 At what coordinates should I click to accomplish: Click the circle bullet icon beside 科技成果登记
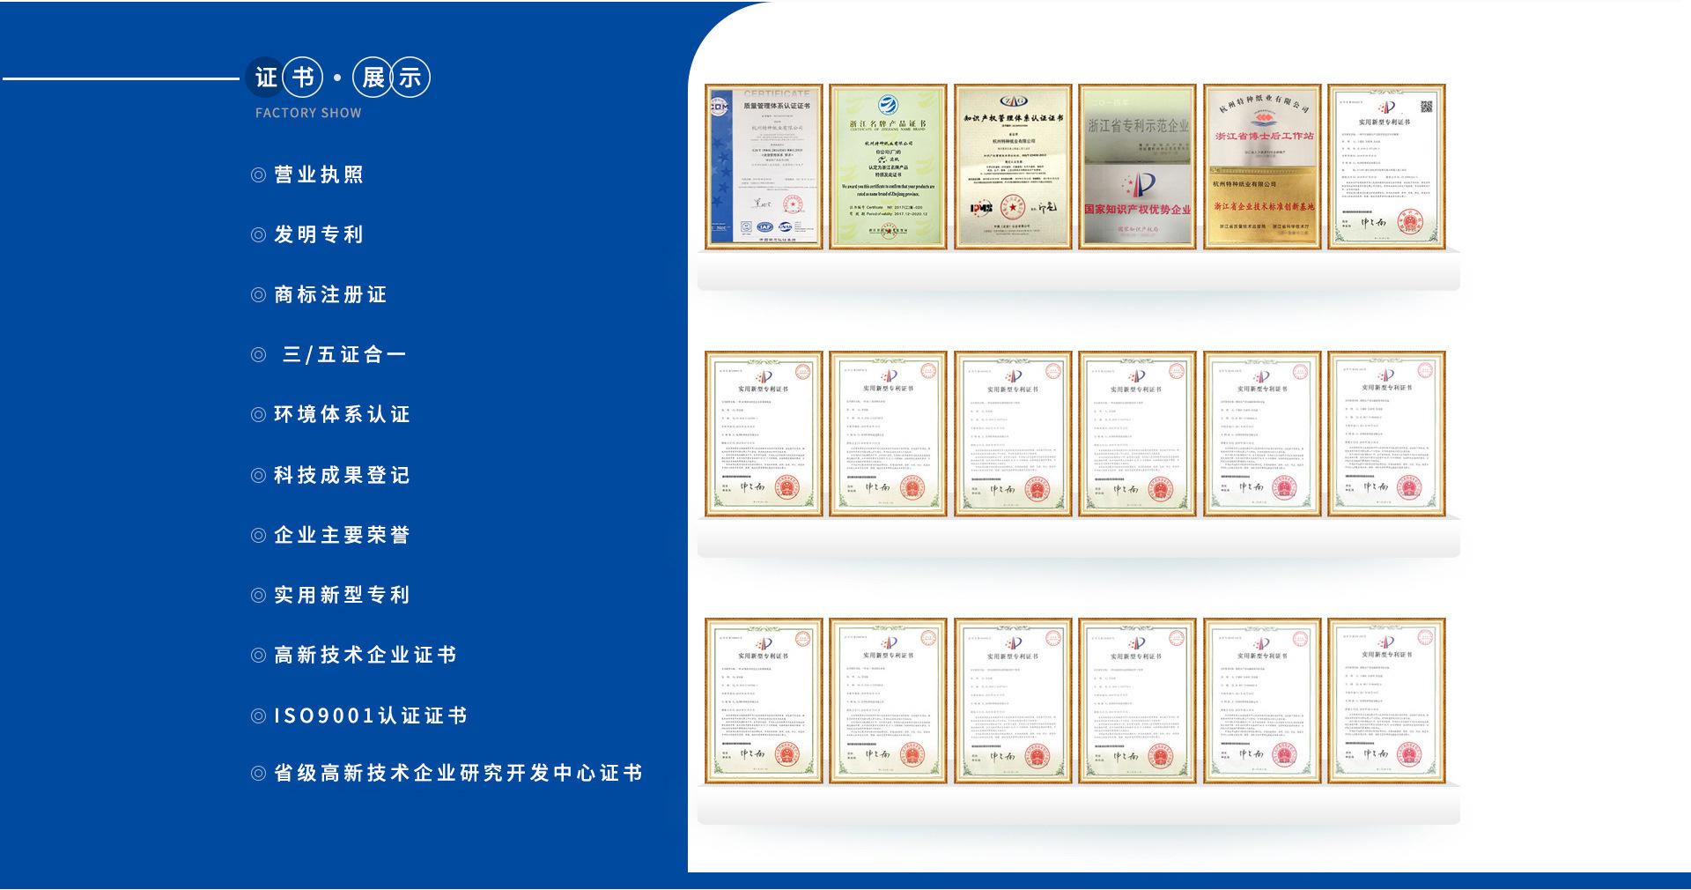[258, 476]
